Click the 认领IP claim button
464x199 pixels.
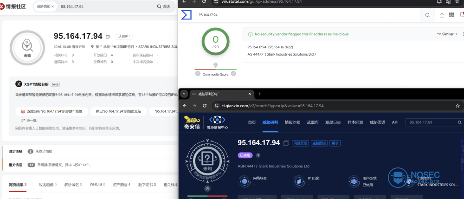pos(124,36)
